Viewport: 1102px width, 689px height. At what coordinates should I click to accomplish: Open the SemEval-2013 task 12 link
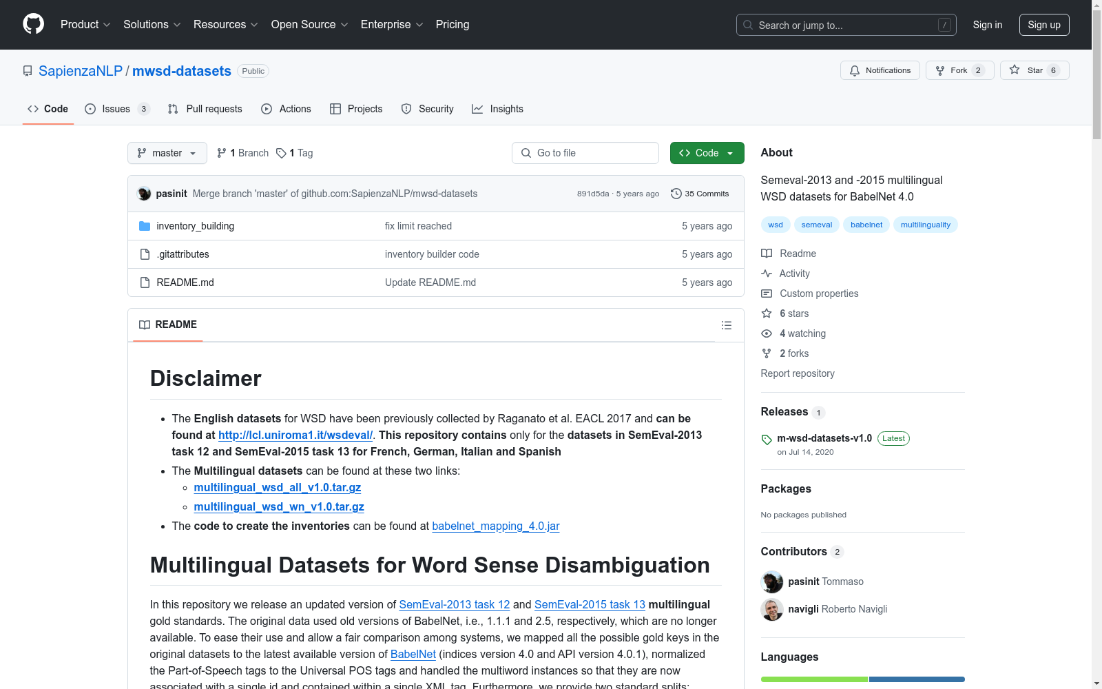tap(455, 604)
